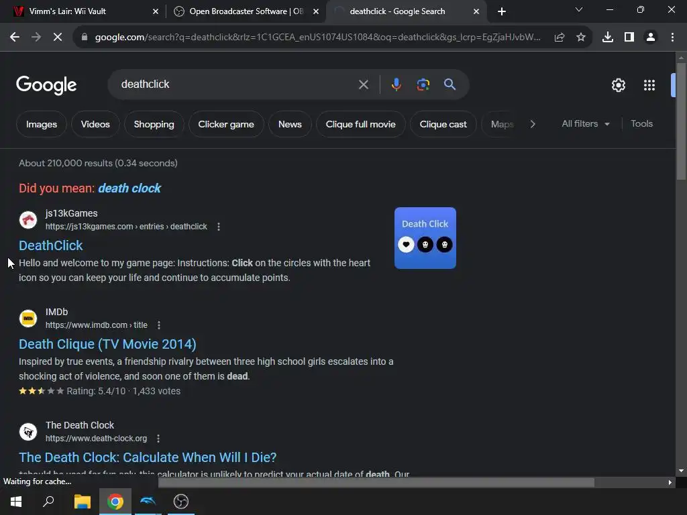Click the vertical page scrollbar

(x=681, y=121)
